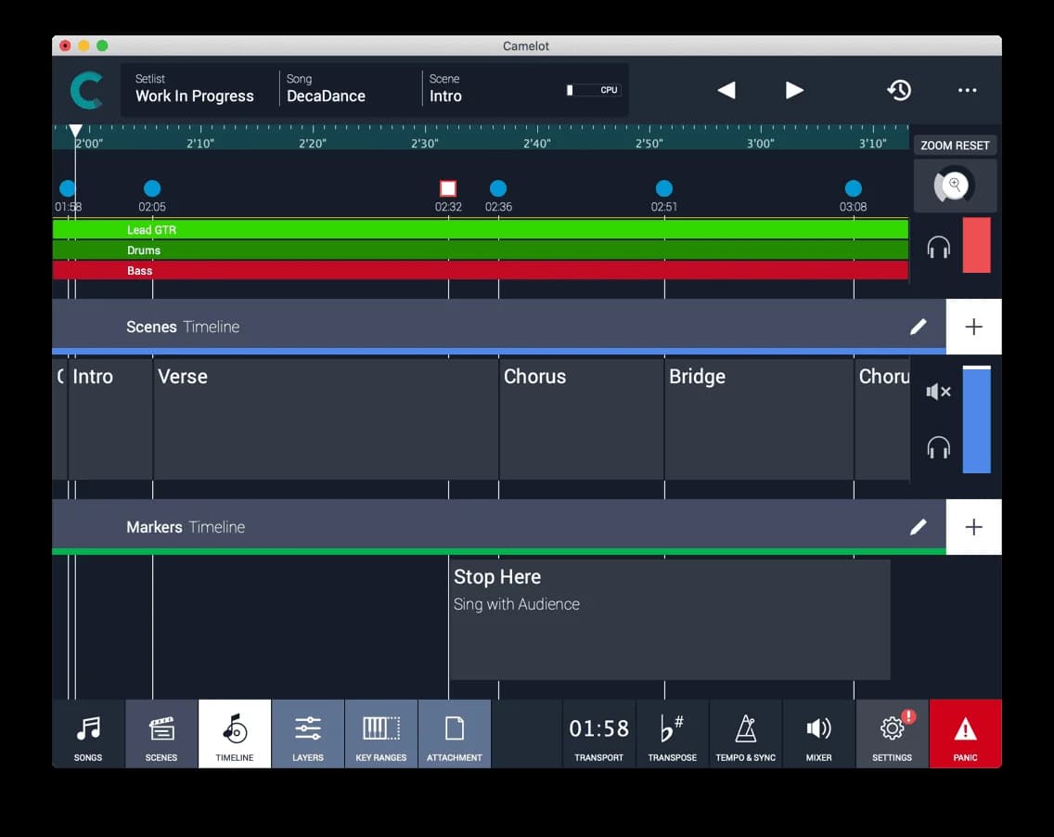Open the Transpose panel
This screenshot has height=837, width=1054.
(x=672, y=734)
